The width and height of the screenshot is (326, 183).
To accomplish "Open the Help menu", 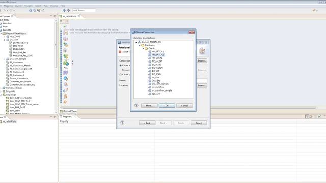I will click(63, 6).
